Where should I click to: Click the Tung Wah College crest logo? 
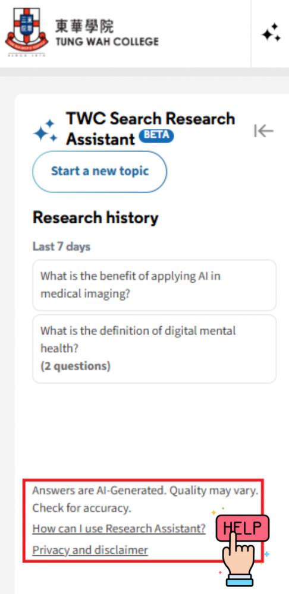point(27,32)
